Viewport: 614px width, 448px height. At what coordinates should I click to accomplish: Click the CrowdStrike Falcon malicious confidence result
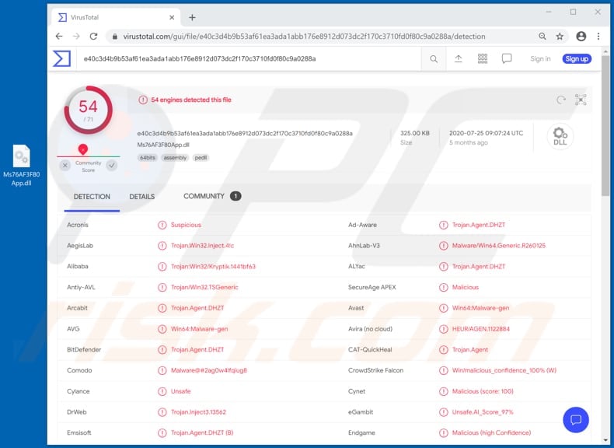(x=504, y=370)
